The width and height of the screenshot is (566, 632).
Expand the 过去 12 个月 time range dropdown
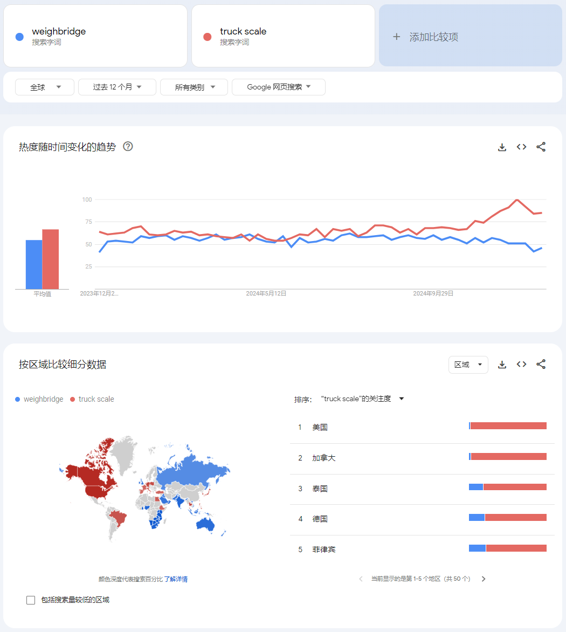pyautogui.click(x=117, y=87)
